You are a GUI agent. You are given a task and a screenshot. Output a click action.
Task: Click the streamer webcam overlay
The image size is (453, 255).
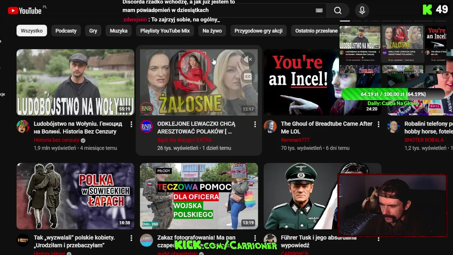click(x=392, y=205)
